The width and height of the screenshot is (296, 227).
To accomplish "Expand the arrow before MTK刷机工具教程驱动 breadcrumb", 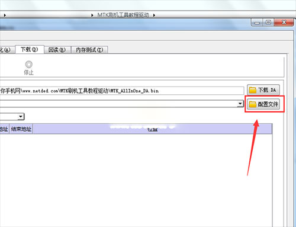I will (92, 15).
